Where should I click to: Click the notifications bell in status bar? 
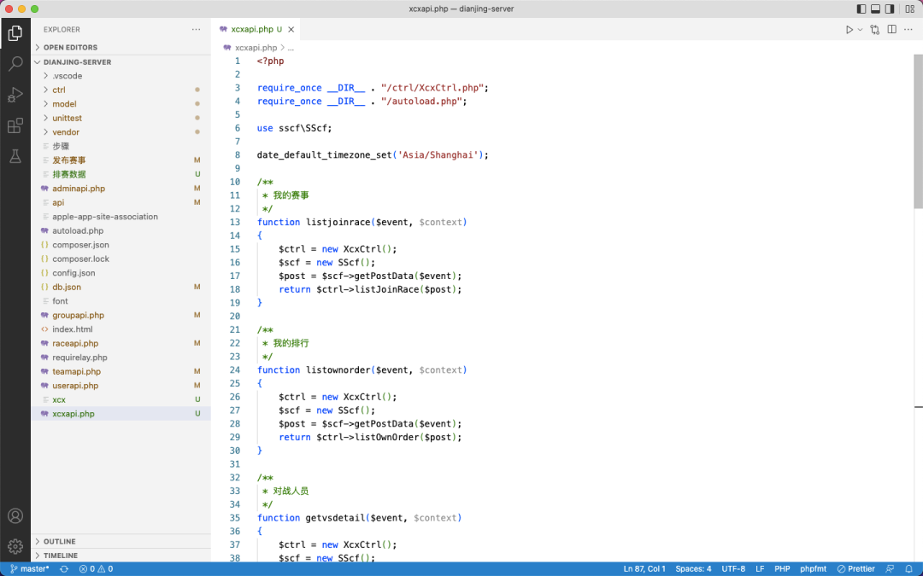point(908,569)
